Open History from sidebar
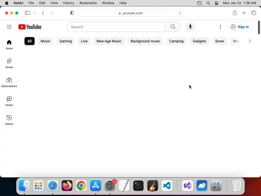This screenshot has width=261, height=196. pyautogui.click(x=9, y=120)
